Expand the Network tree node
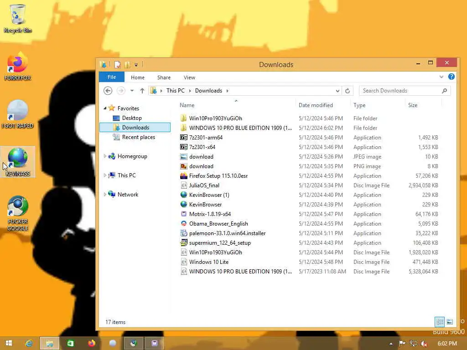This screenshot has width=467, height=350. click(x=105, y=194)
